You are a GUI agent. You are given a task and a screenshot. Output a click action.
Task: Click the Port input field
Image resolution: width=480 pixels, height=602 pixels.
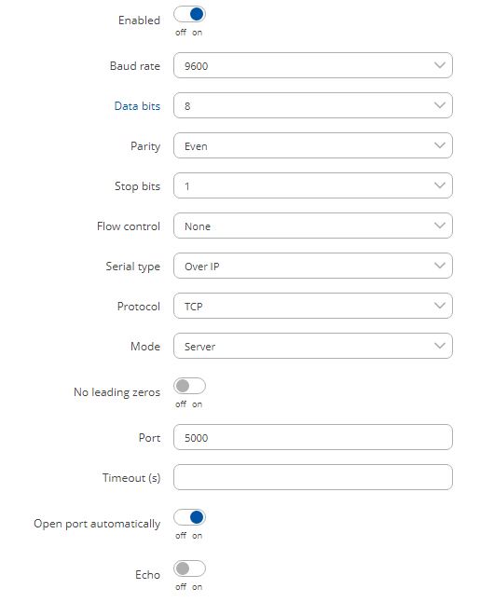313,437
